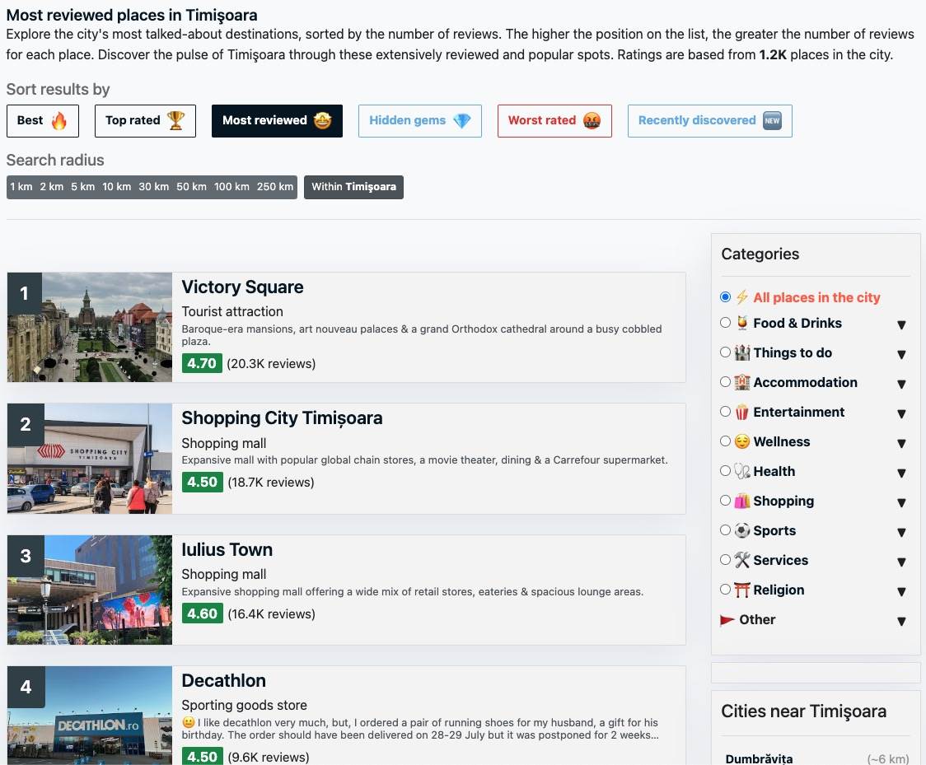
Task: Click the NEW badge icon on Recently discovered
Action: (x=772, y=121)
